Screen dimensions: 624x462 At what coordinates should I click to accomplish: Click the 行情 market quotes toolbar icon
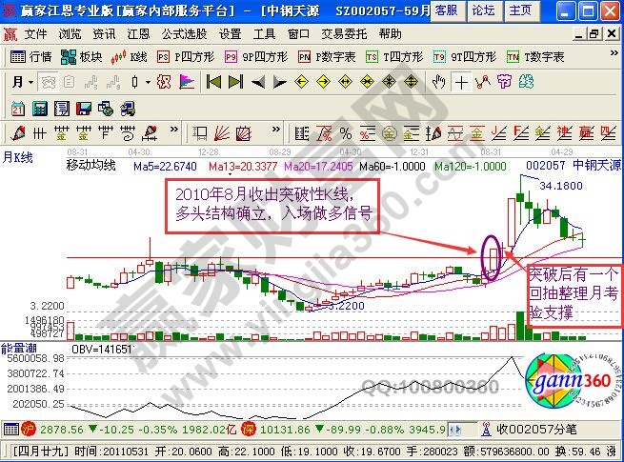[x=31, y=56]
